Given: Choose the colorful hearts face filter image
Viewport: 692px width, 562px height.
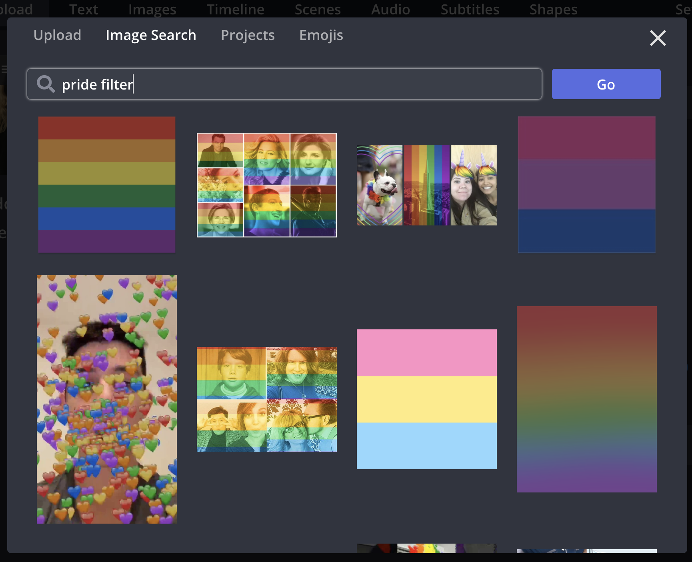Looking at the screenshot, I should pyautogui.click(x=107, y=399).
